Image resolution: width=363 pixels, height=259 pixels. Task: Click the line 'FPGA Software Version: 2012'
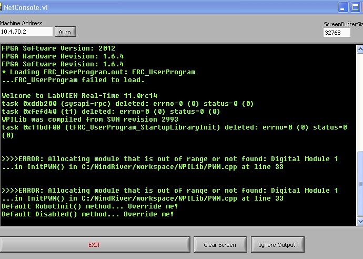coord(58,48)
